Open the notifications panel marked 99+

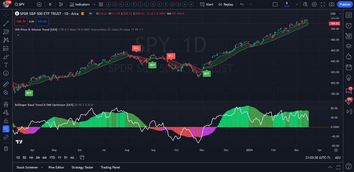point(349,101)
